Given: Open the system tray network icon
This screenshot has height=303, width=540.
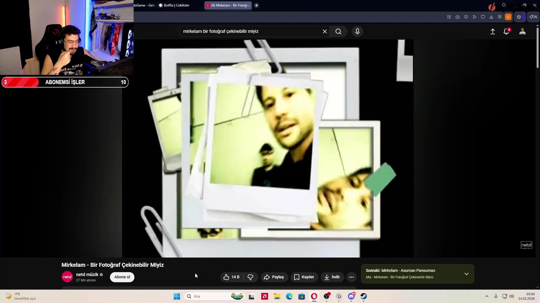Looking at the screenshot, I should (505, 296).
